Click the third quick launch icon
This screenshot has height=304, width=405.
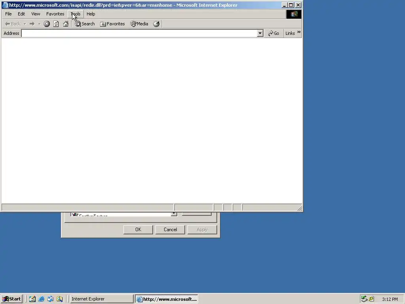click(x=50, y=299)
